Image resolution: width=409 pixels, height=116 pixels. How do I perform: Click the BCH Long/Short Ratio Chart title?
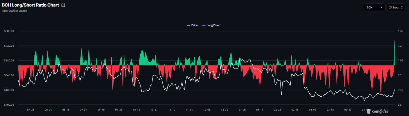point(30,5)
